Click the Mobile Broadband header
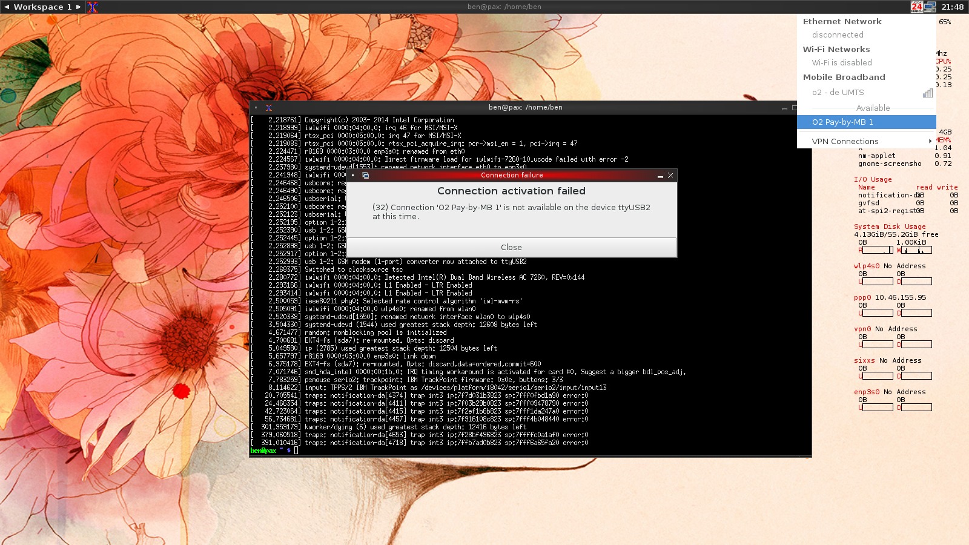The image size is (969, 545). (844, 77)
